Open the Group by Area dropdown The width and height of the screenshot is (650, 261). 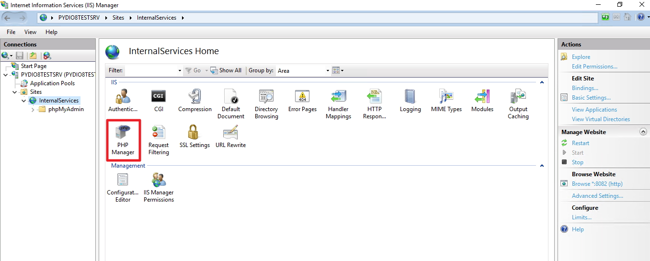(x=303, y=70)
